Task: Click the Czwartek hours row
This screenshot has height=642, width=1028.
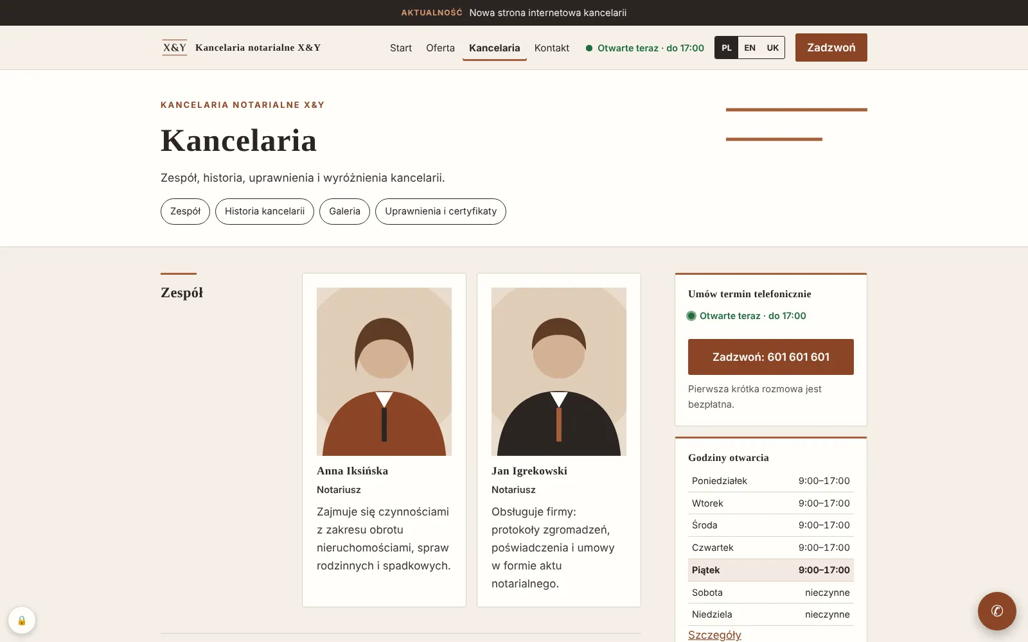Action: tap(771, 548)
